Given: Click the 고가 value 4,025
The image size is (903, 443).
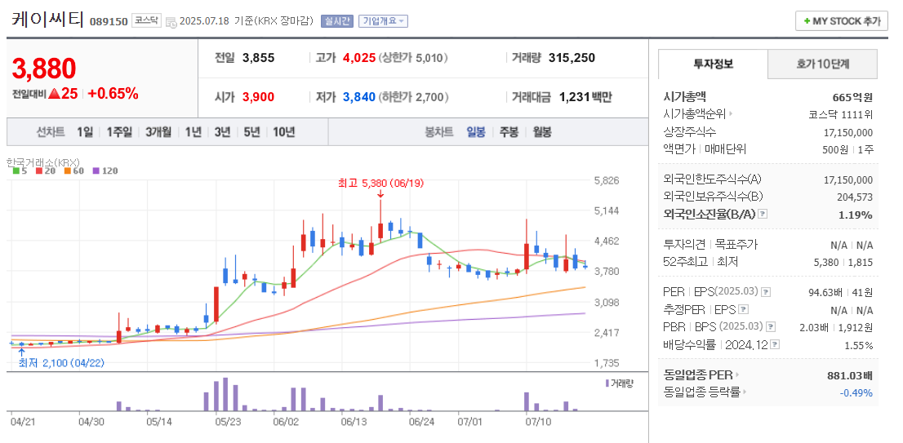Looking at the screenshot, I should pos(359,58).
